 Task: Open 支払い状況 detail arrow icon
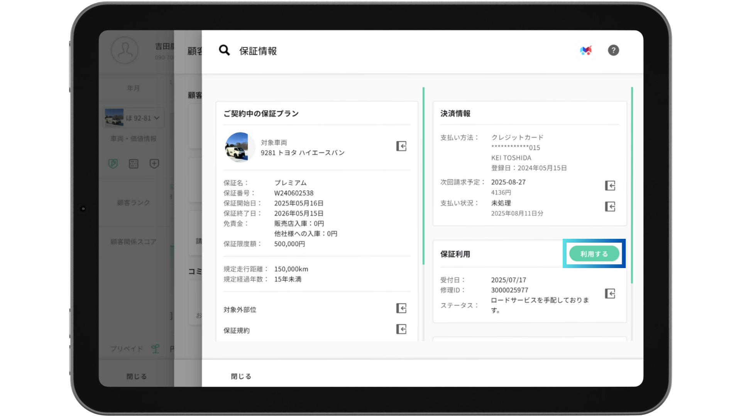(x=610, y=207)
